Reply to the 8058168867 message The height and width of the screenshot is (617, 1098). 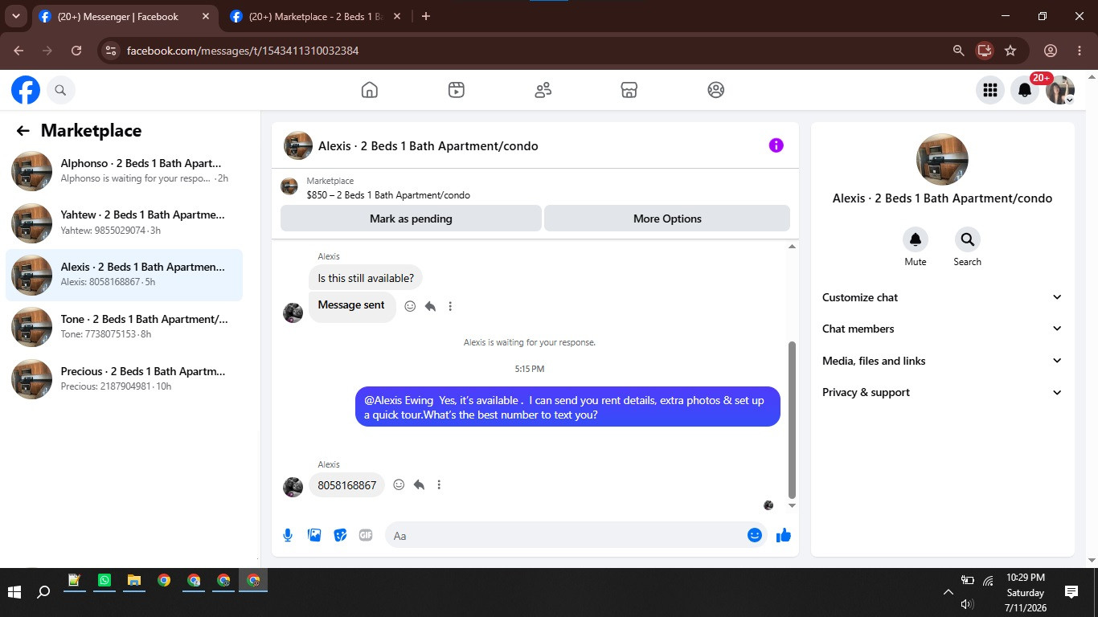(419, 484)
